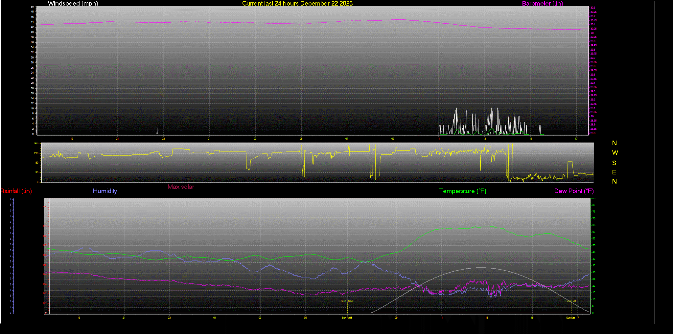Click the E compass direction label

coord(614,172)
